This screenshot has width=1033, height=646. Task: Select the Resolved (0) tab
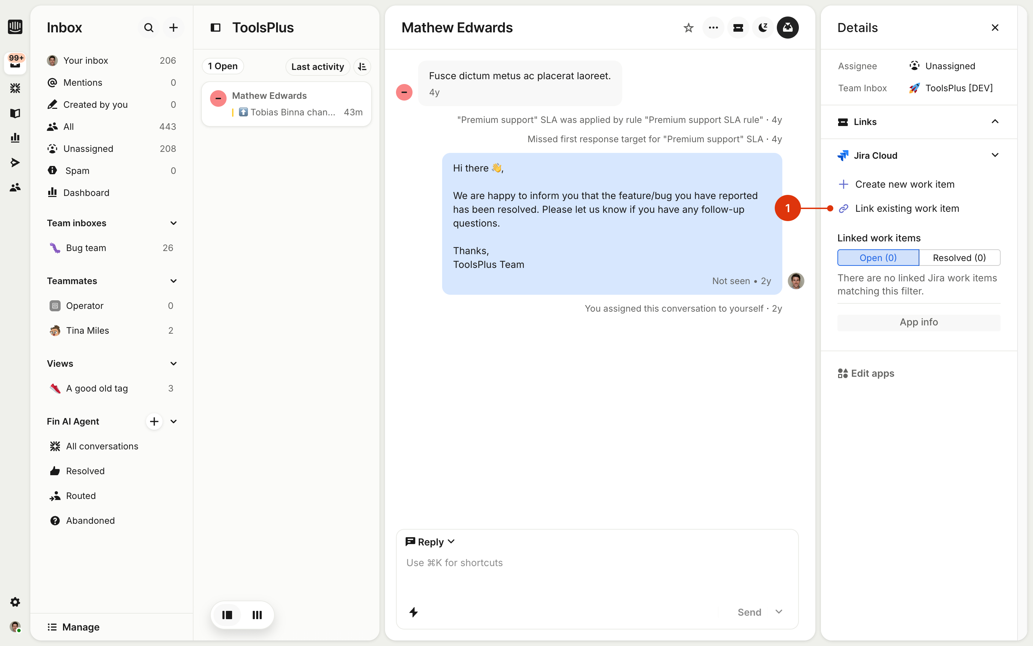(x=959, y=258)
